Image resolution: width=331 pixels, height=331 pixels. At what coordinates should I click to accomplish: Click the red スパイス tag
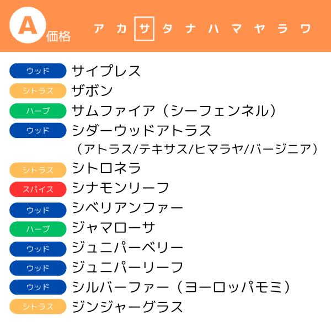[x=38, y=189]
